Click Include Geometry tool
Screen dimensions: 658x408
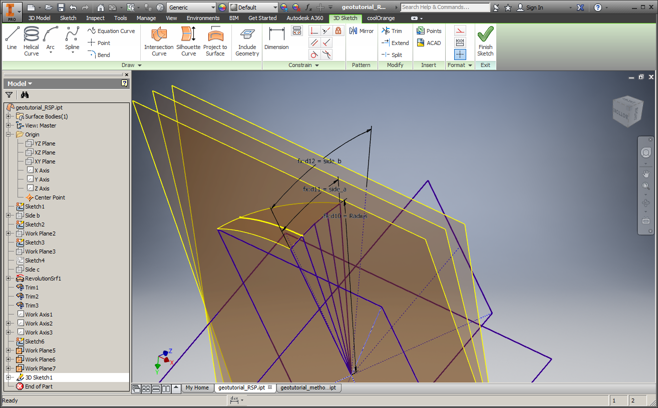point(247,41)
